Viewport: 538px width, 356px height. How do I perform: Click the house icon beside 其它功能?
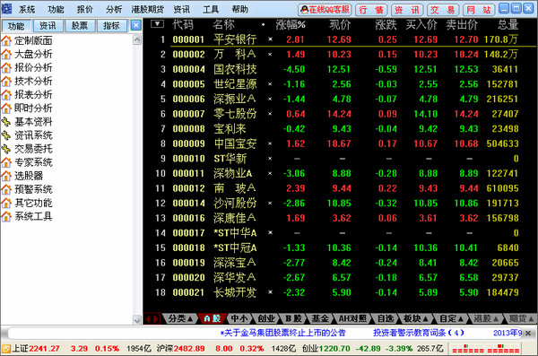coord(6,204)
